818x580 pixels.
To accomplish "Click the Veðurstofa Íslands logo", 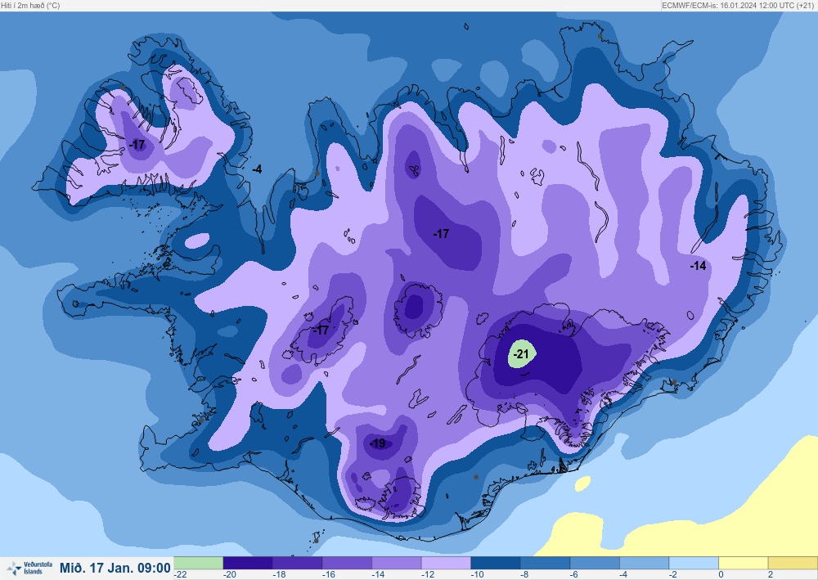I will (29, 568).
